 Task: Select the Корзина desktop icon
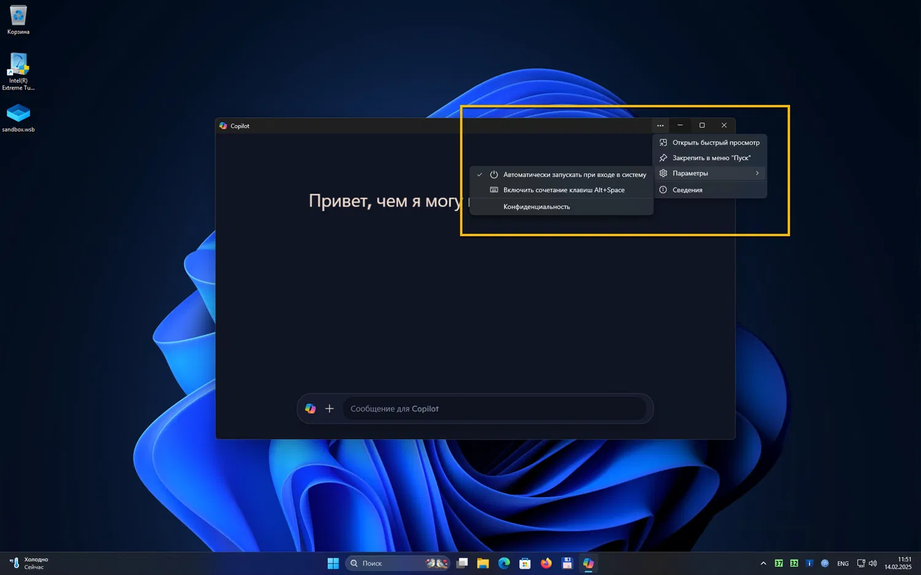tap(18, 20)
